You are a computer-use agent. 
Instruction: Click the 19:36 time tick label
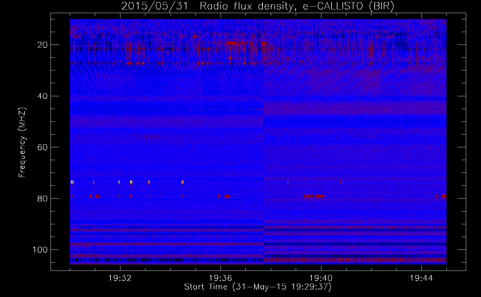point(221,278)
